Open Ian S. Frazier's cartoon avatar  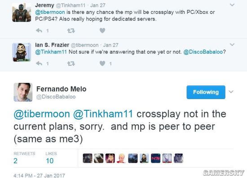[22, 52]
